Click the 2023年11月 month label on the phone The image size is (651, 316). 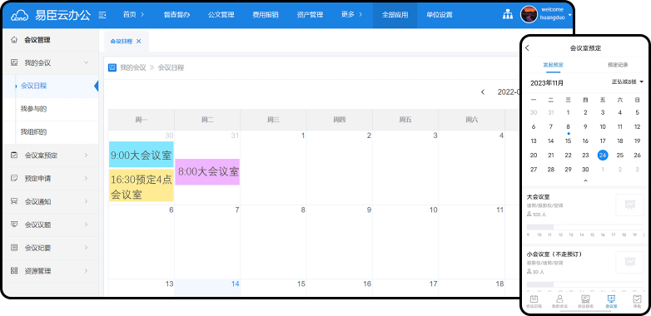point(547,83)
